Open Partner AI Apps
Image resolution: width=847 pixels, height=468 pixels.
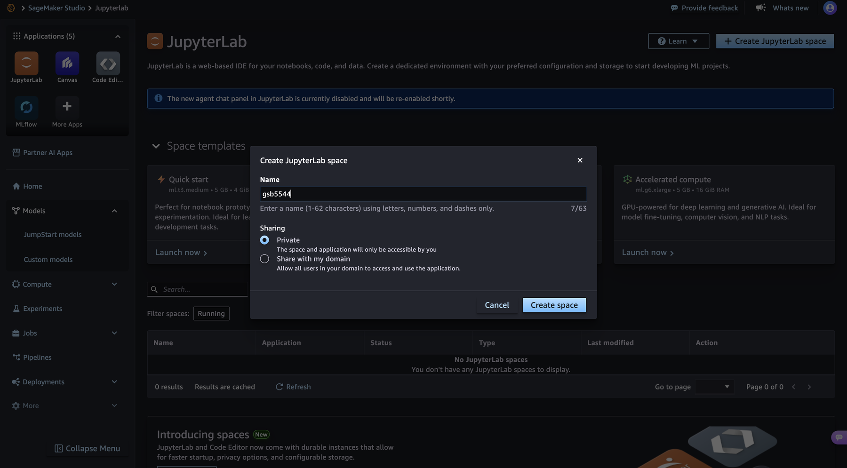tap(42, 152)
